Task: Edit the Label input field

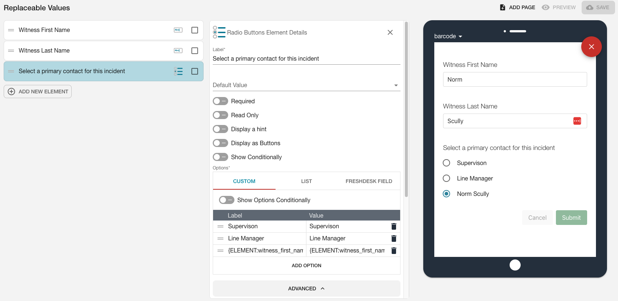Action: tap(306, 59)
